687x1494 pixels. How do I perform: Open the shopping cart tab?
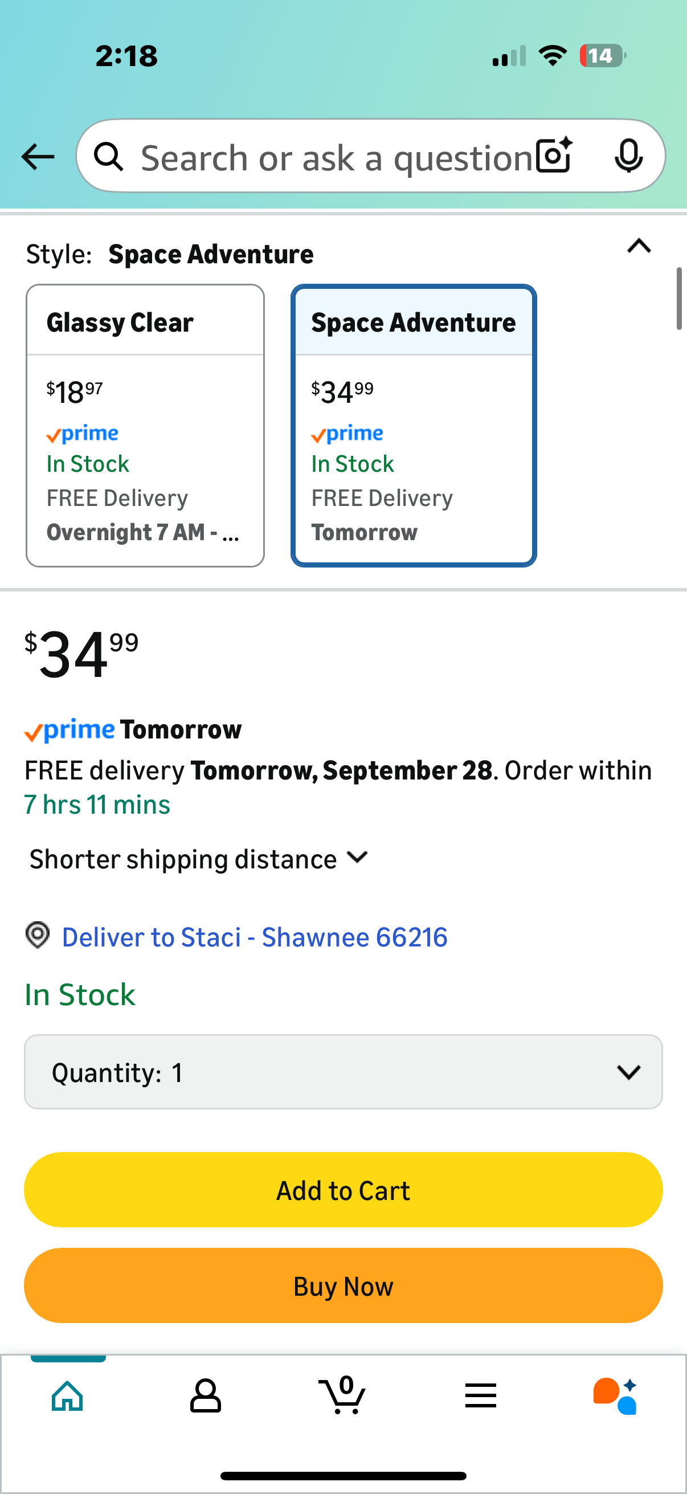342,1395
